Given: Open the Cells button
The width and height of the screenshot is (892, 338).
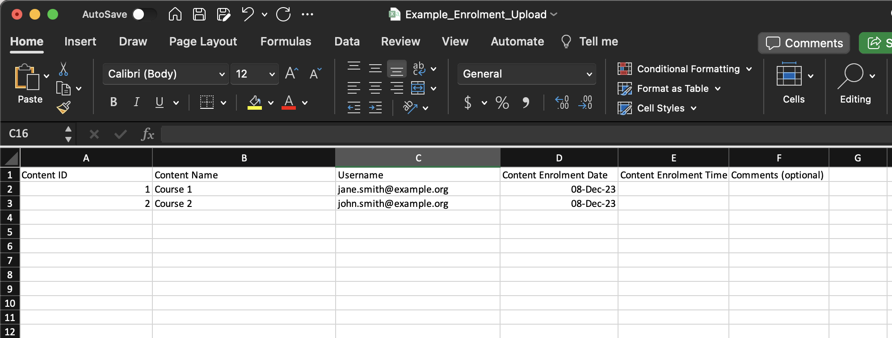Looking at the screenshot, I should 794,83.
